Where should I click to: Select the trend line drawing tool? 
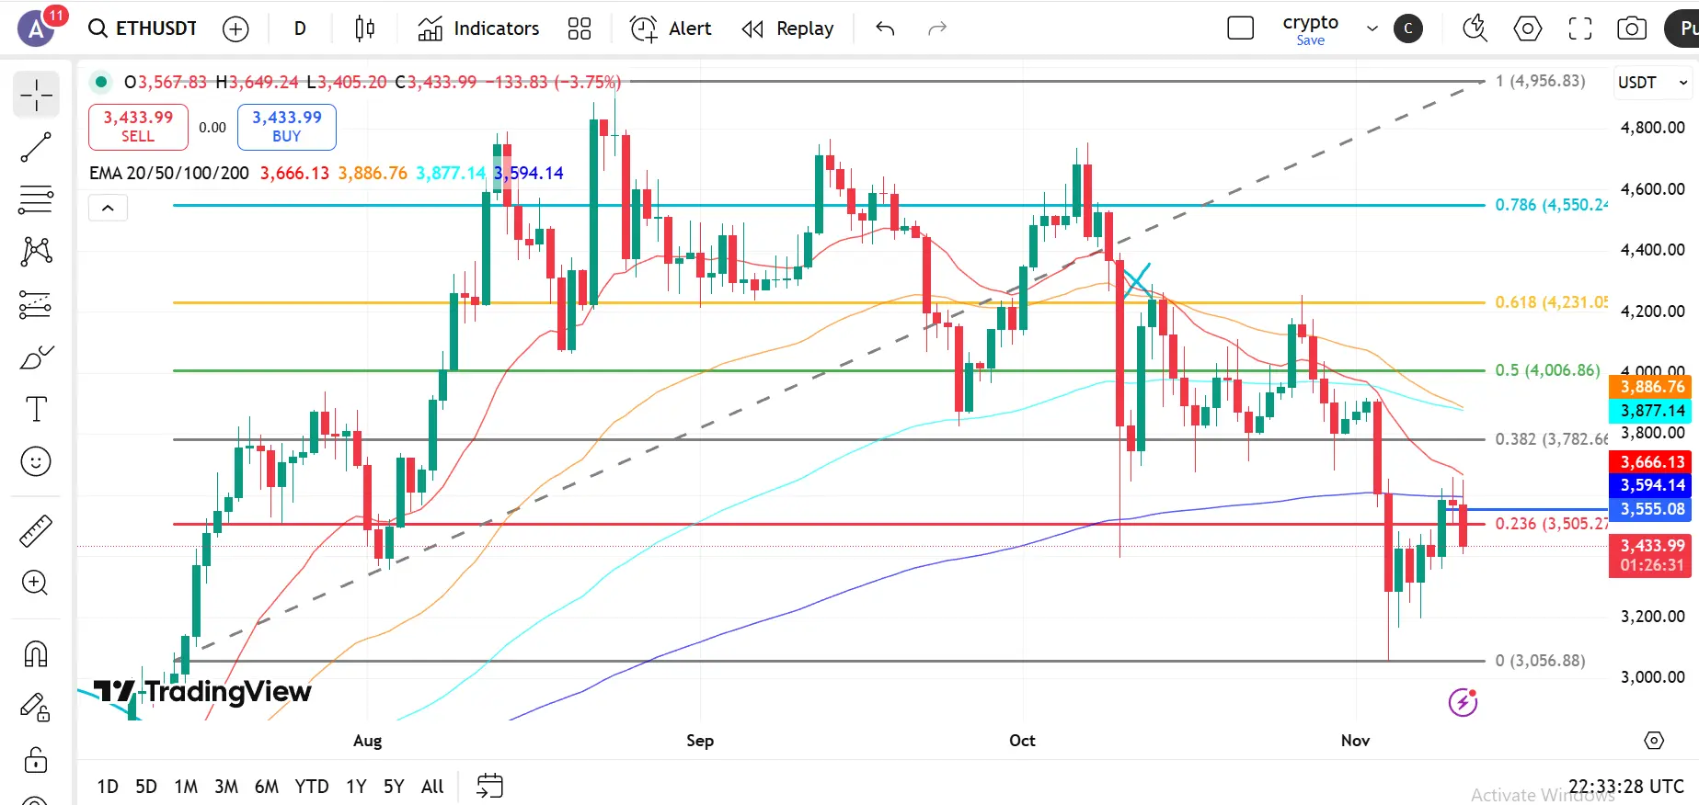(x=36, y=147)
